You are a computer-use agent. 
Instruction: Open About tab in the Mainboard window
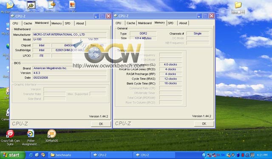80,23
